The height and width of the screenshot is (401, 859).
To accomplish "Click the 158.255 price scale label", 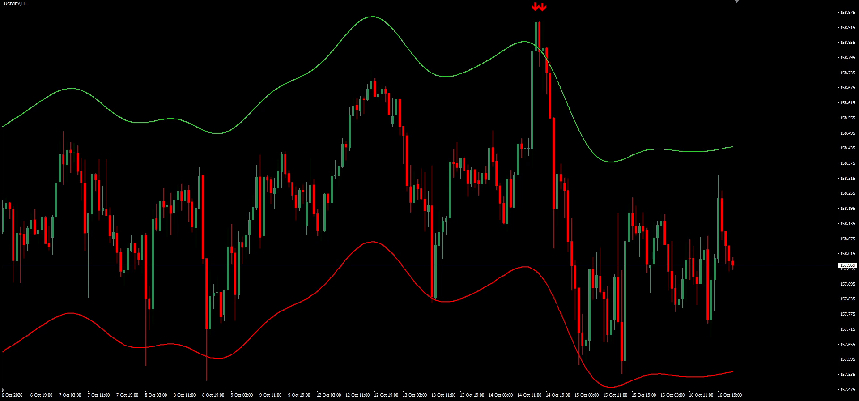I will (x=847, y=193).
